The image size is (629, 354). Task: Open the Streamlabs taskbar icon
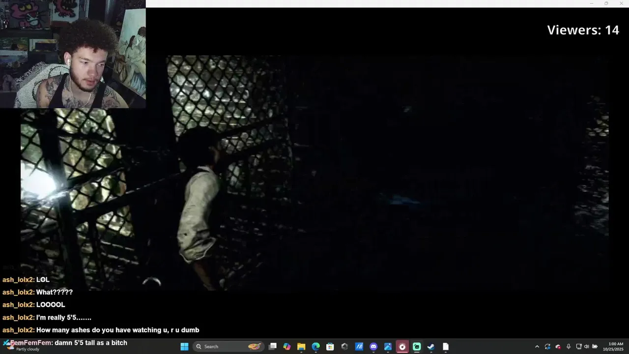[417, 347]
